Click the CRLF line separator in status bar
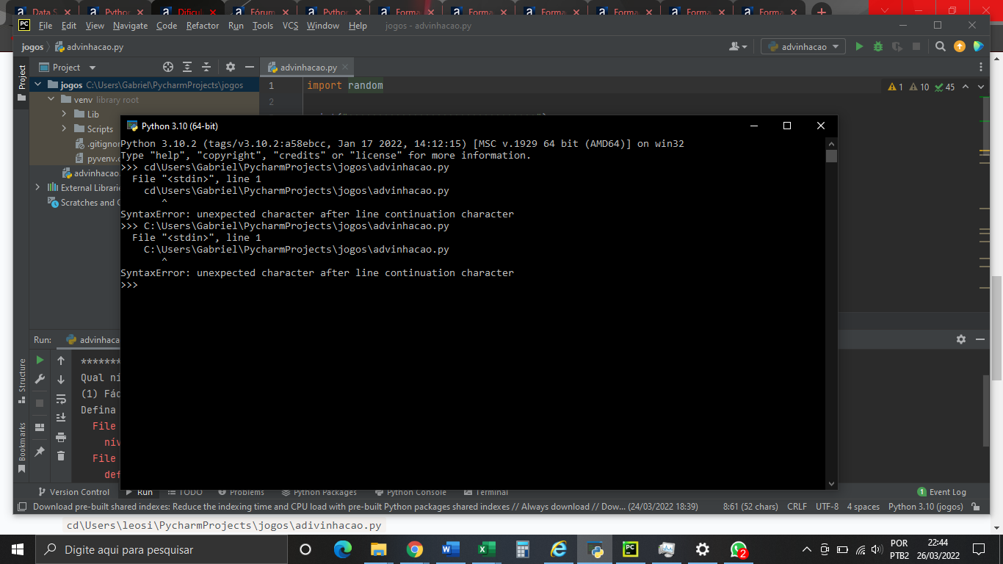The width and height of the screenshot is (1003, 564). [797, 507]
